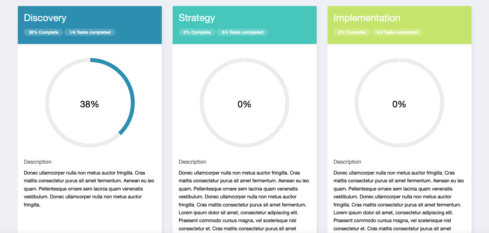This screenshot has width=489, height=233.
Task: Click the 38% label inside Discovery chart
Action: (90, 104)
